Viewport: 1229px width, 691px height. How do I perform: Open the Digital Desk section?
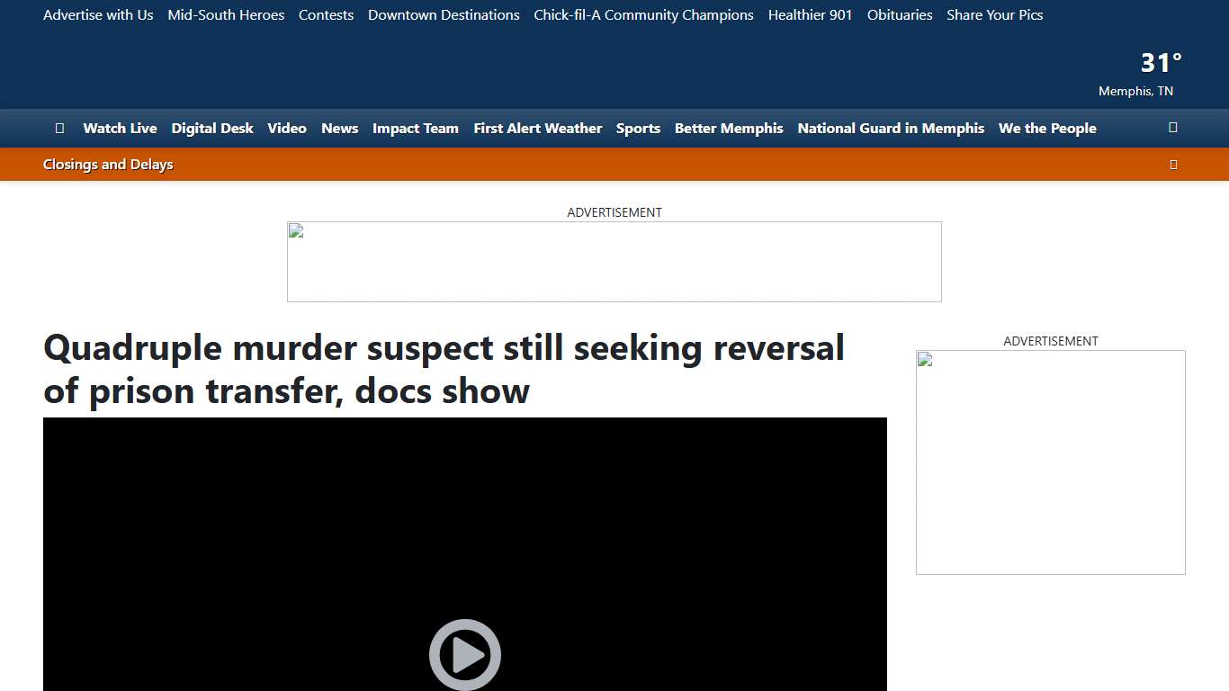coord(212,128)
